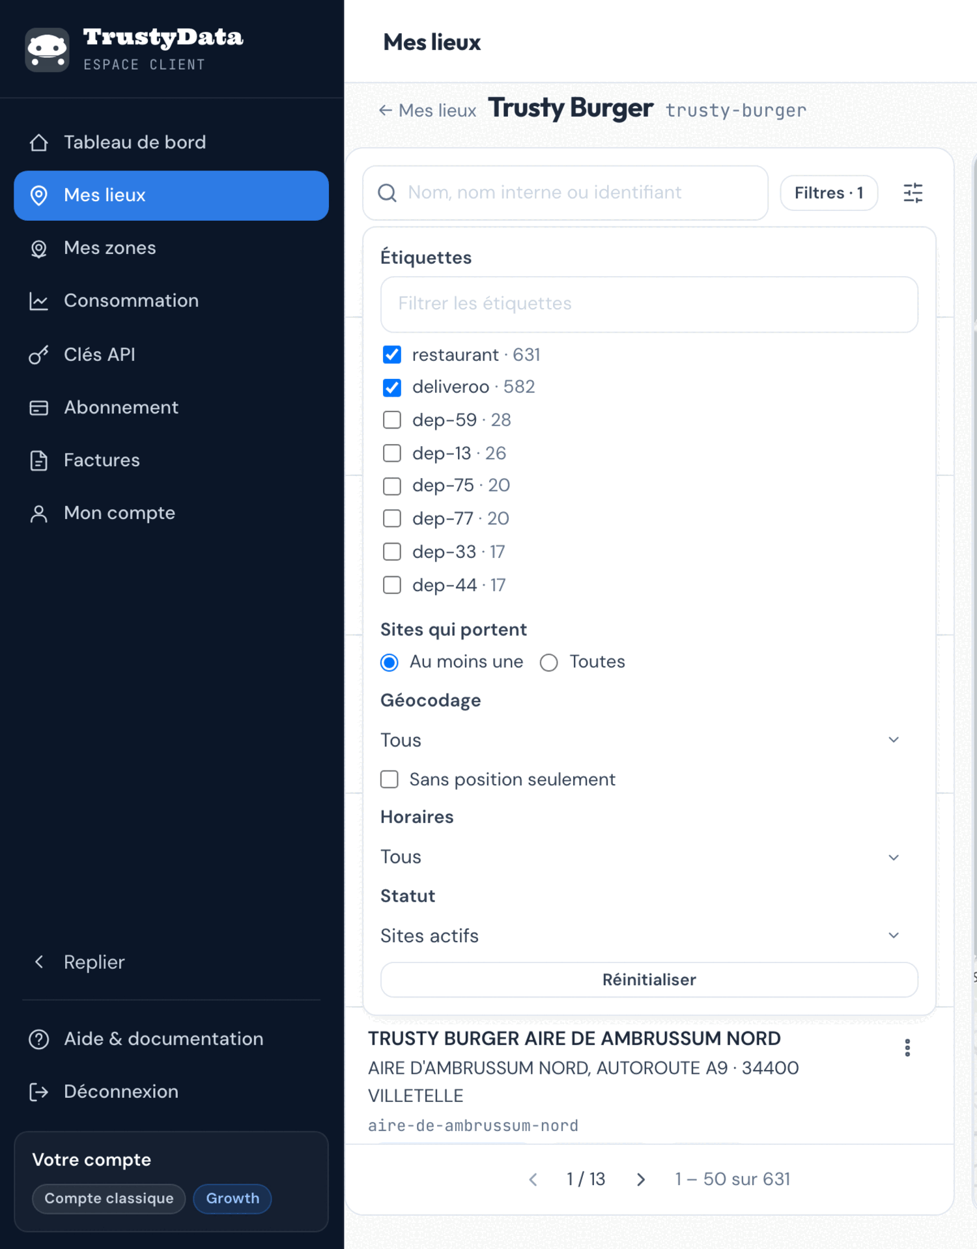Check the dep-13 tag checkbox
This screenshot has width=977, height=1249.
coord(391,453)
